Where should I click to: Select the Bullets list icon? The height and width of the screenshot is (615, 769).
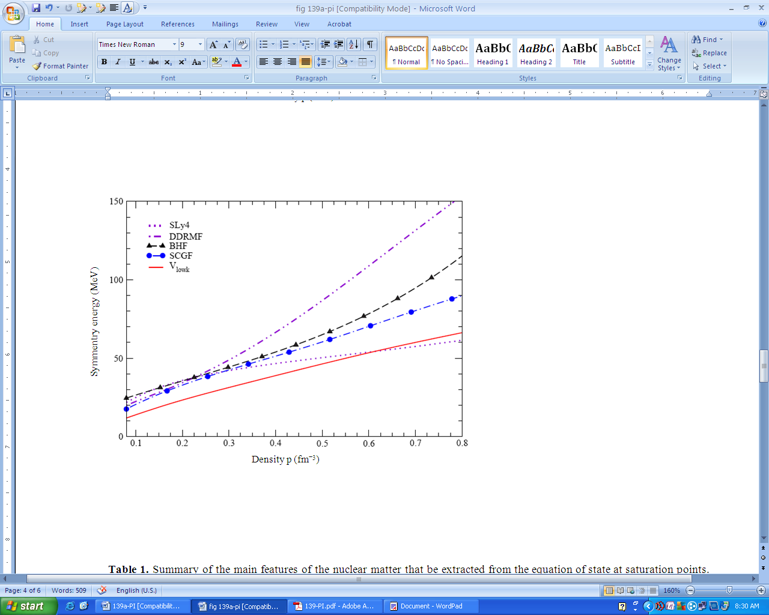point(263,44)
